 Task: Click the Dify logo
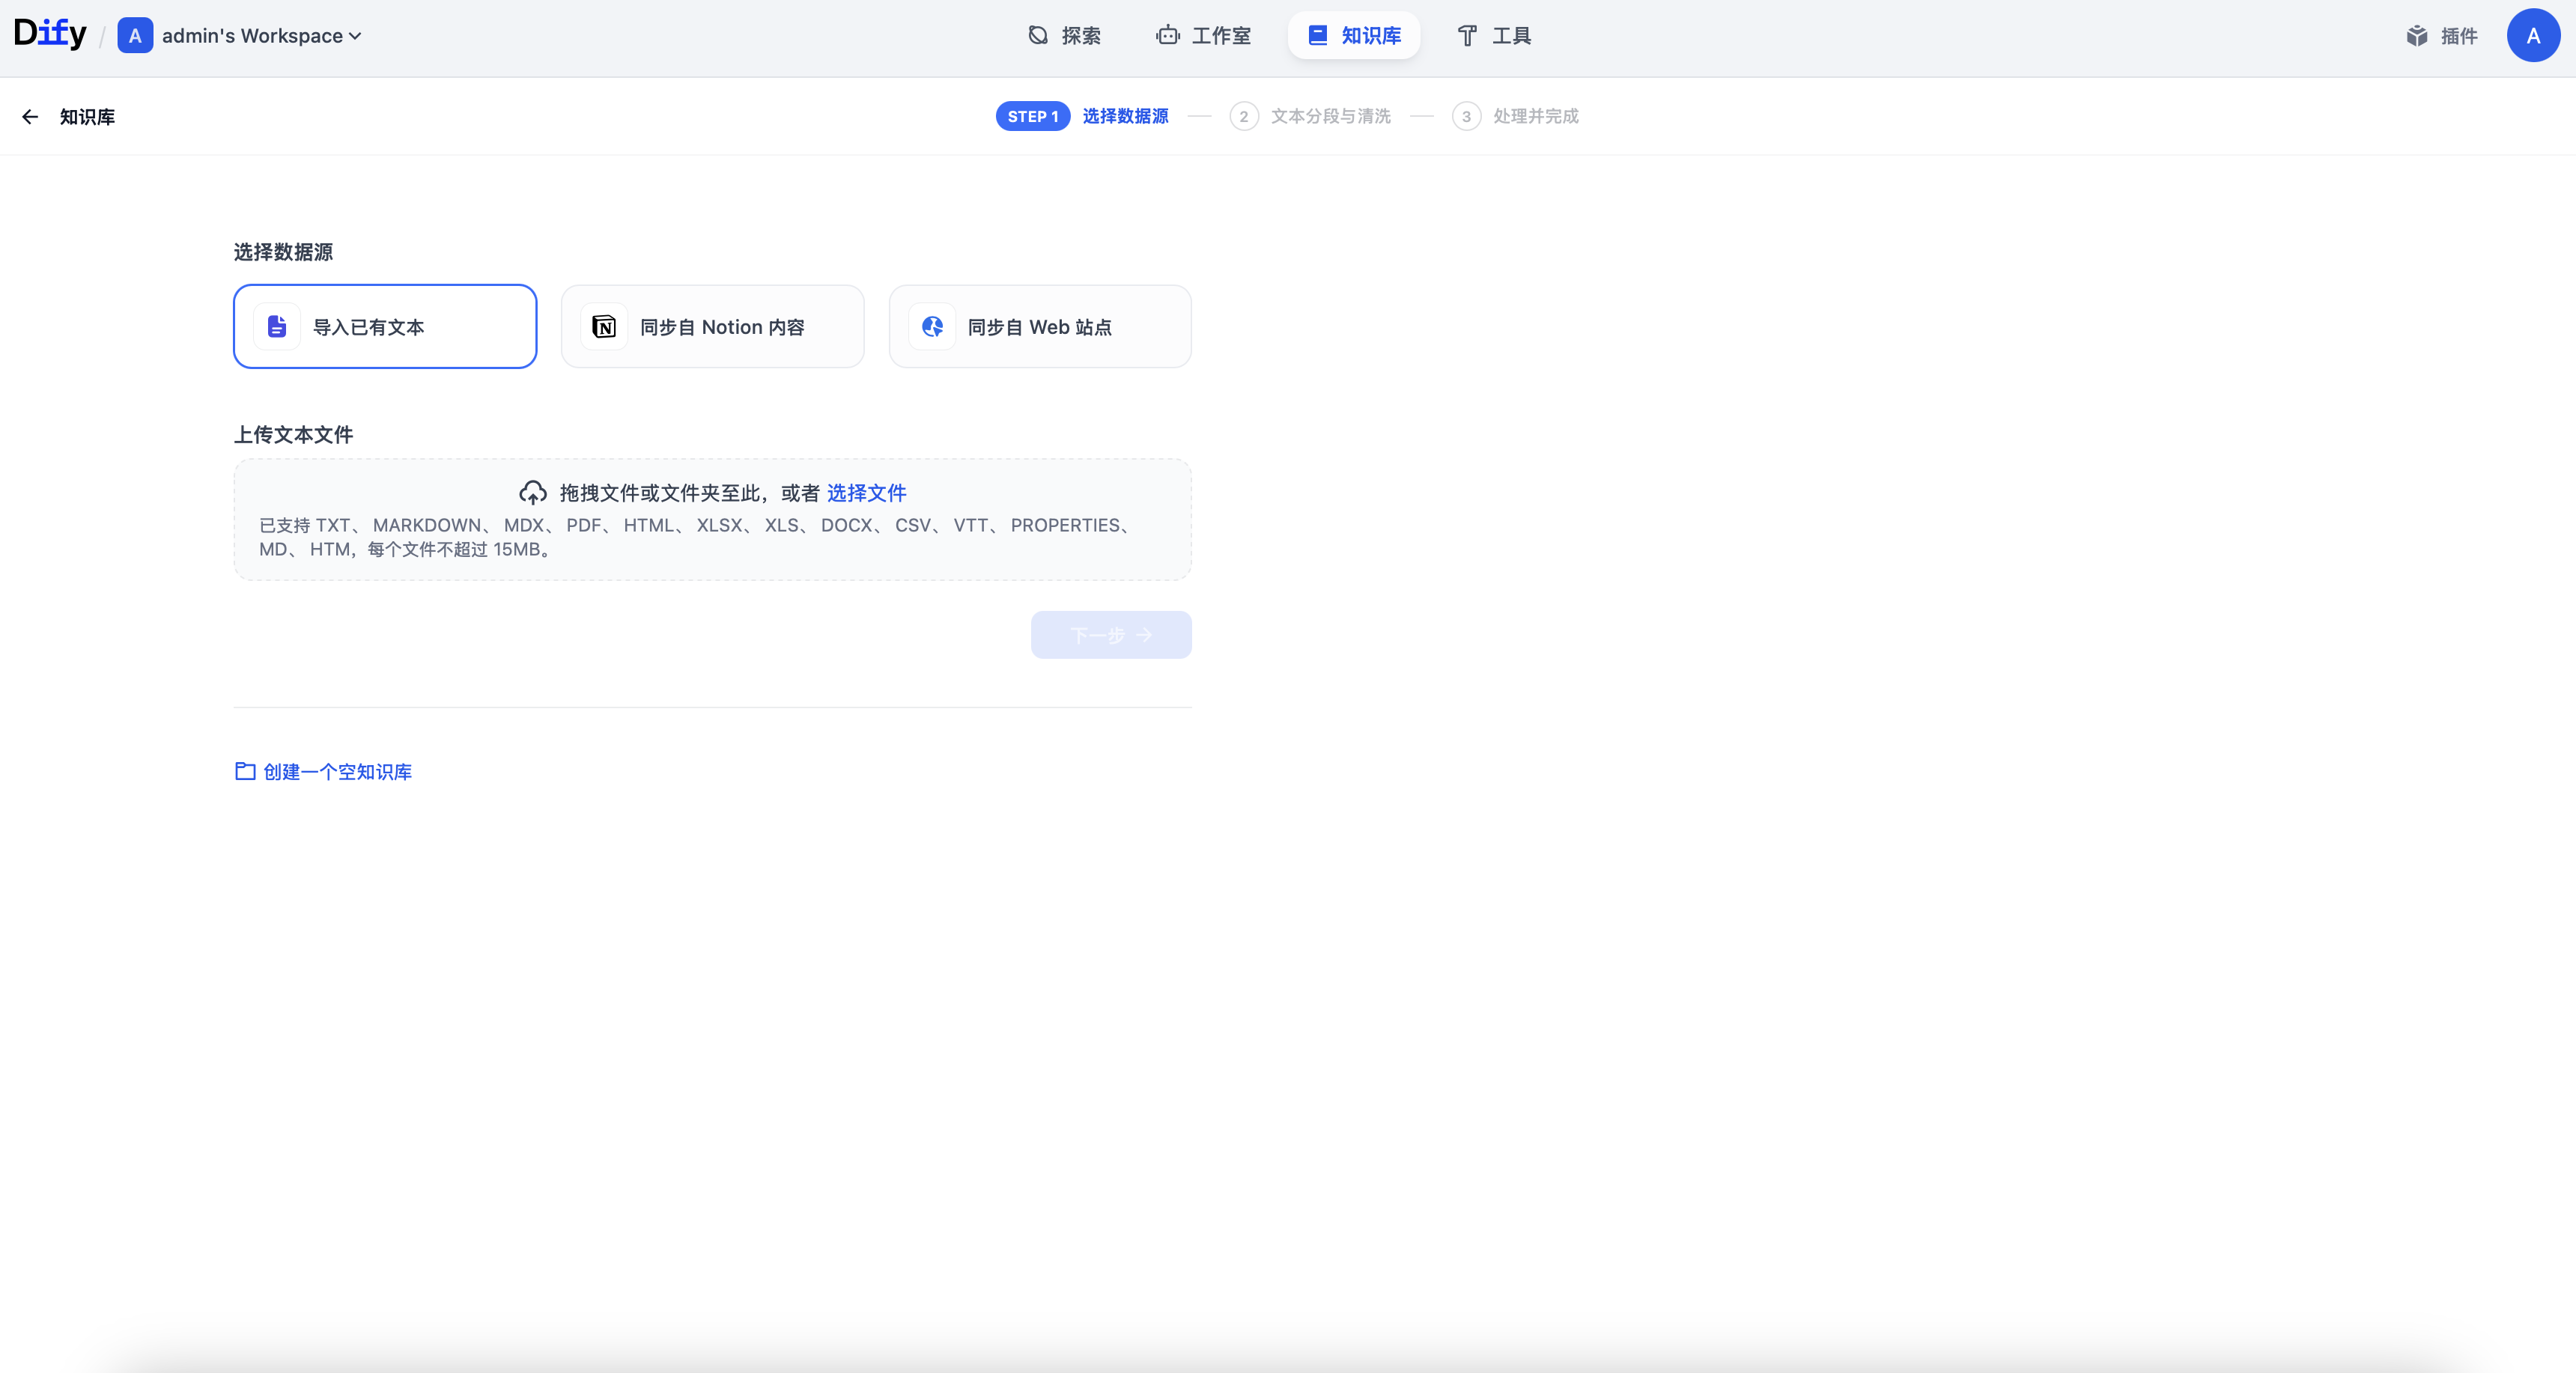click(50, 34)
